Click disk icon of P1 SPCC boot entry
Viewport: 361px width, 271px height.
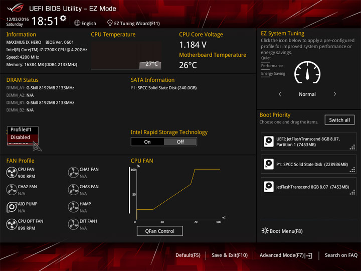pyautogui.click(x=269, y=164)
